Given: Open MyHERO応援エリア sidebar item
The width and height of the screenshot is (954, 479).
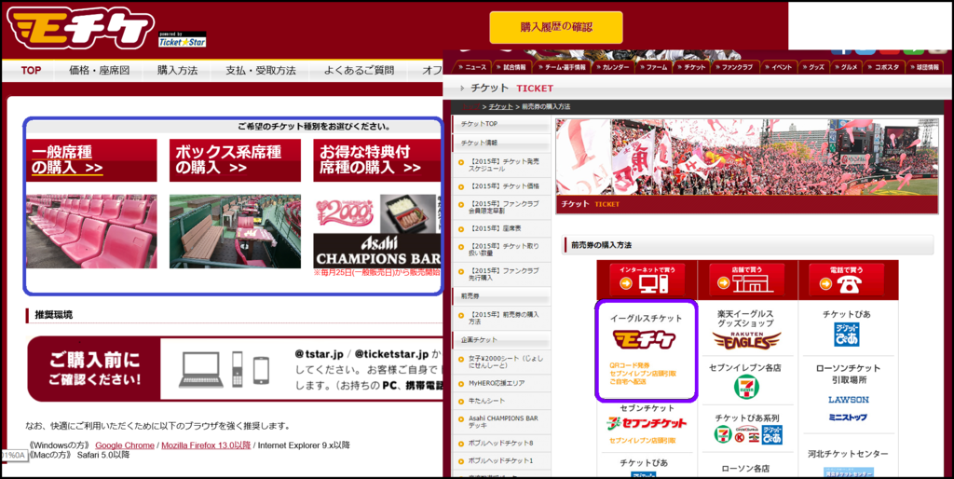Looking at the screenshot, I should 500,383.
